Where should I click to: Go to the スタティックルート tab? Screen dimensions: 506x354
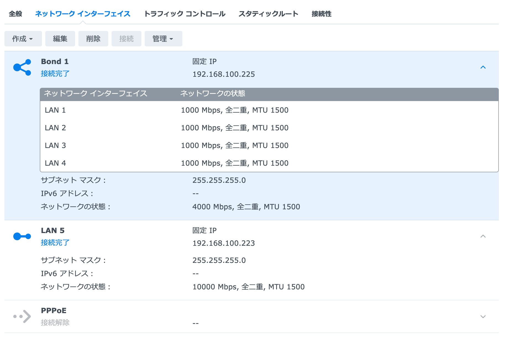point(268,14)
